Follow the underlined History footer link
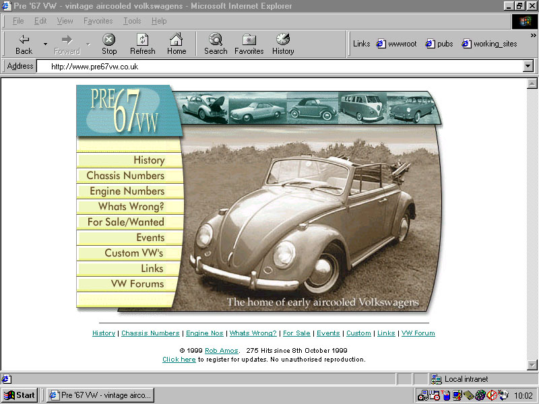Image resolution: width=539 pixels, height=404 pixels. tap(104, 333)
